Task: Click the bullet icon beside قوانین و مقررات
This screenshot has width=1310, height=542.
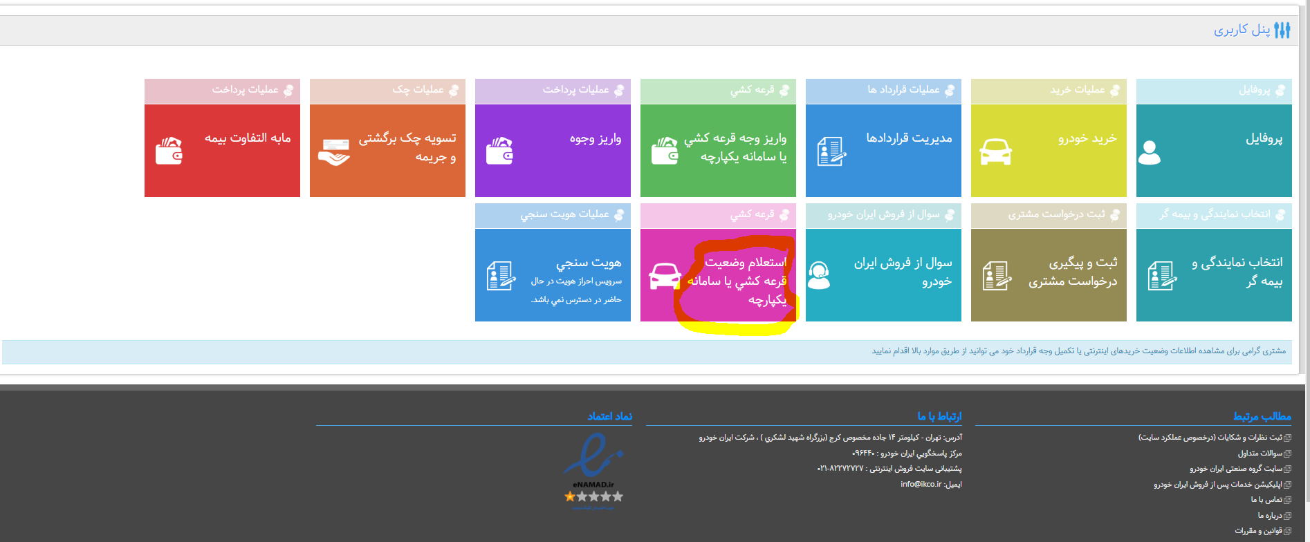Action: pos(1287,531)
